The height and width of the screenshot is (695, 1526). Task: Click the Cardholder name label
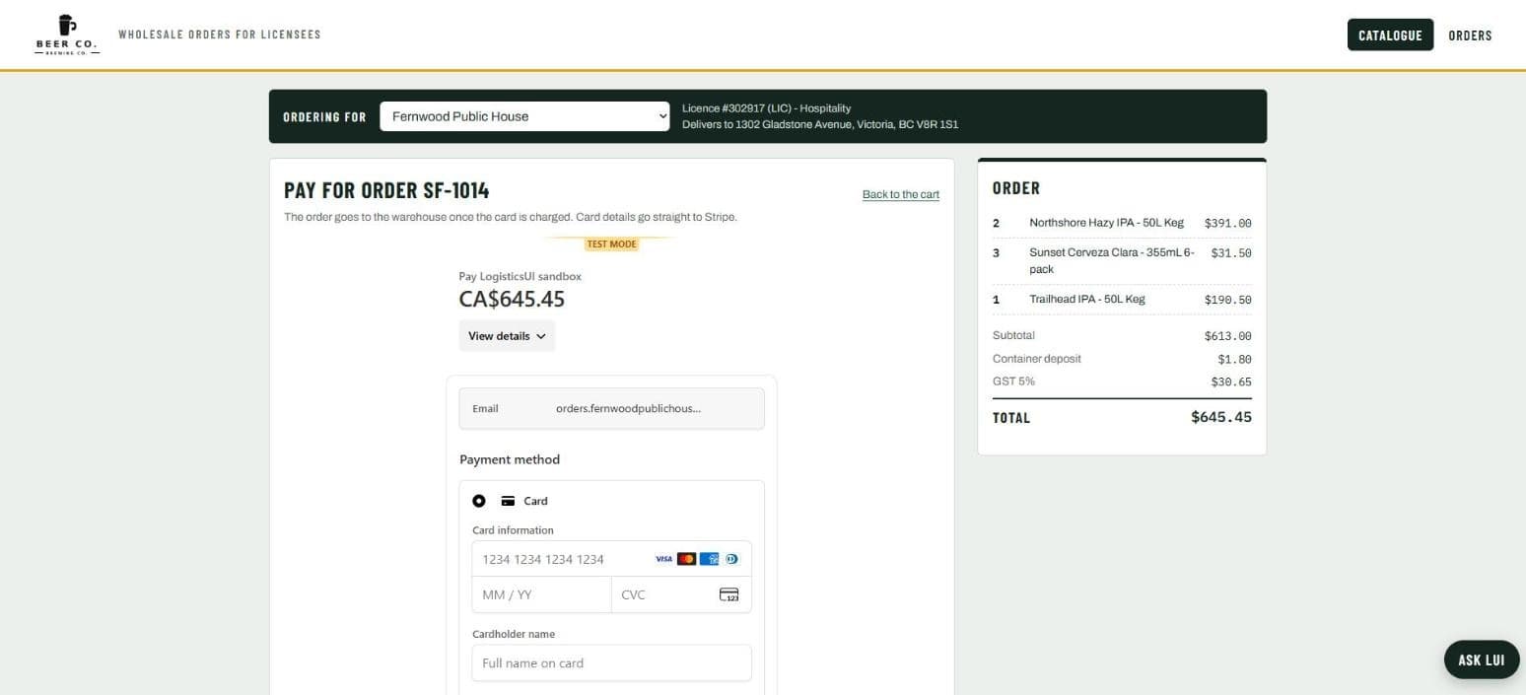[x=514, y=634]
